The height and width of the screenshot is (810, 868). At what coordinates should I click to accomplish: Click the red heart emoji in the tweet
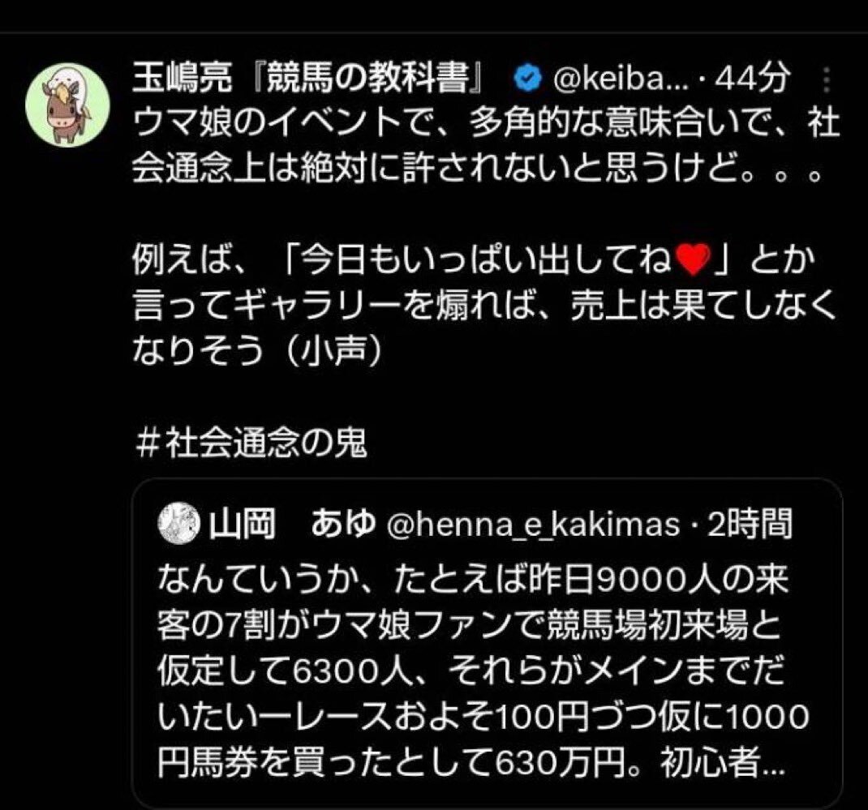point(693,259)
